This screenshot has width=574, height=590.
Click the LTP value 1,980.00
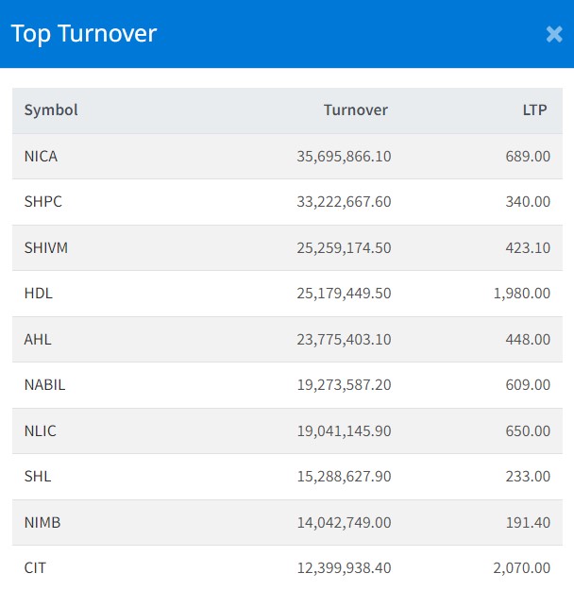coord(521,294)
